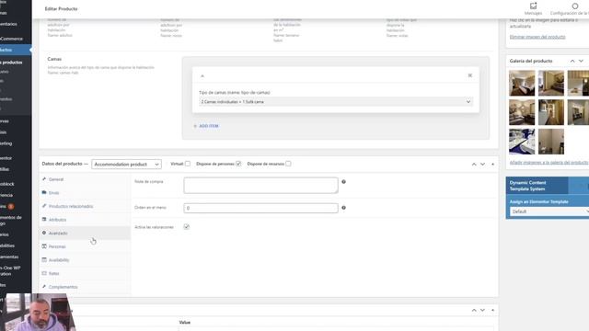Focus the Nota de compra text area

[x=260, y=186]
